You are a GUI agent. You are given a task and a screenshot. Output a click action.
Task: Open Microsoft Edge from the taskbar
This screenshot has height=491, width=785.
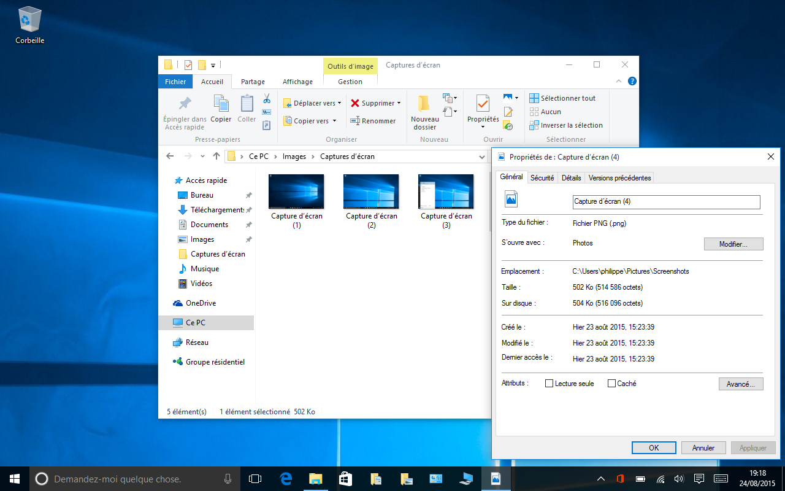pos(286,478)
